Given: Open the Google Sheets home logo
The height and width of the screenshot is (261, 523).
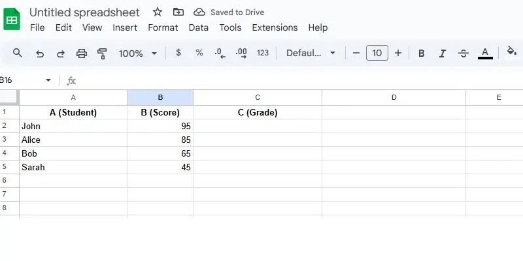Looking at the screenshot, I should tap(12, 20).
